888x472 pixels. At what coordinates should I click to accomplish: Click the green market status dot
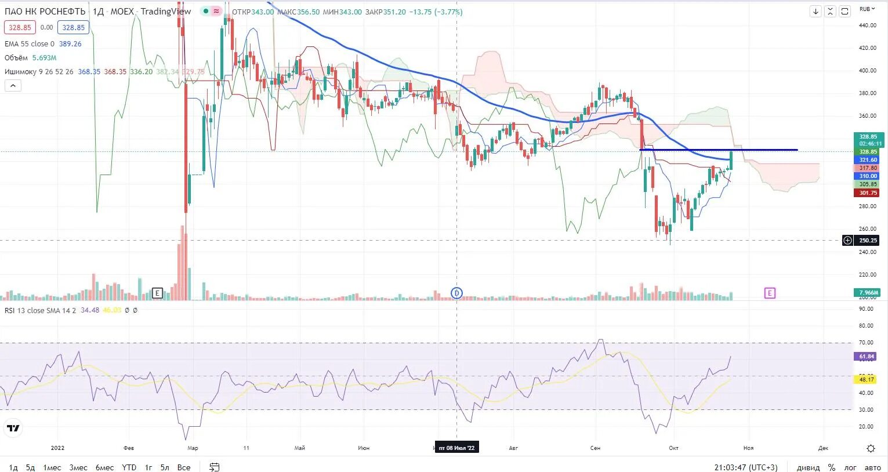tap(205, 12)
